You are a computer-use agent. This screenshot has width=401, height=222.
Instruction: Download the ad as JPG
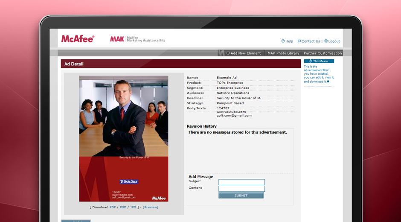(x=133, y=207)
